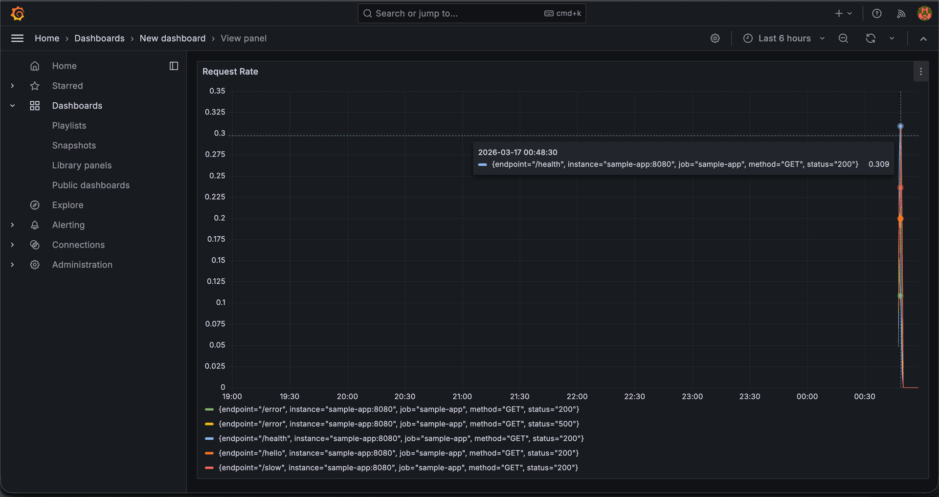The height and width of the screenshot is (497, 939).
Task: Click the 21:00 x-axis label
Action: (462, 397)
